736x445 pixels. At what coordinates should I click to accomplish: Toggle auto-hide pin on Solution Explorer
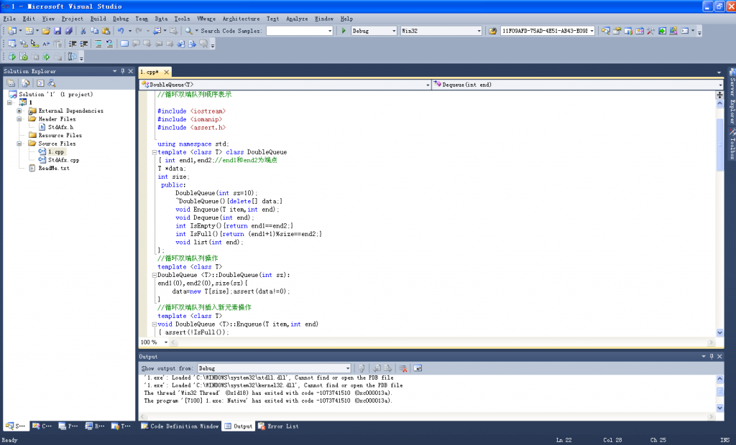point(123,71)
